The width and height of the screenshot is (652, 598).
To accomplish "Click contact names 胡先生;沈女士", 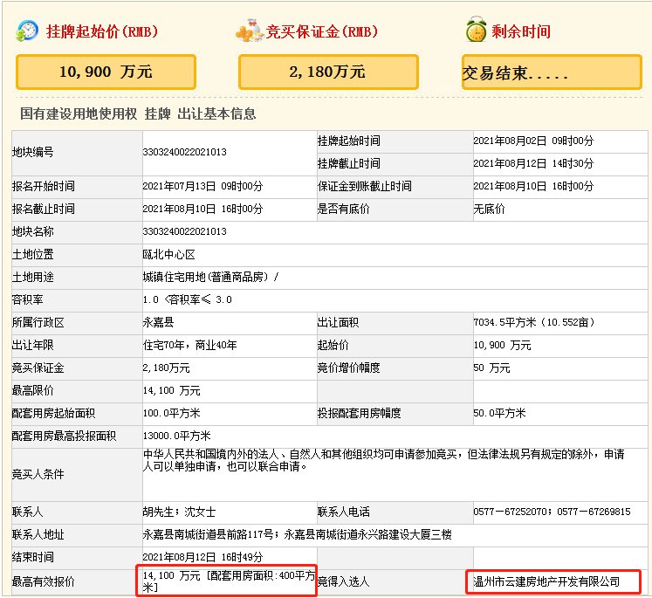I will point(179,512).
